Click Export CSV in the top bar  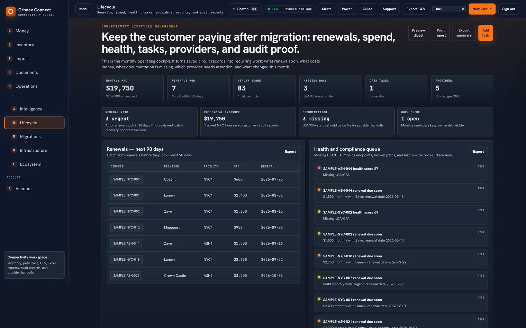tap(416, 9)
